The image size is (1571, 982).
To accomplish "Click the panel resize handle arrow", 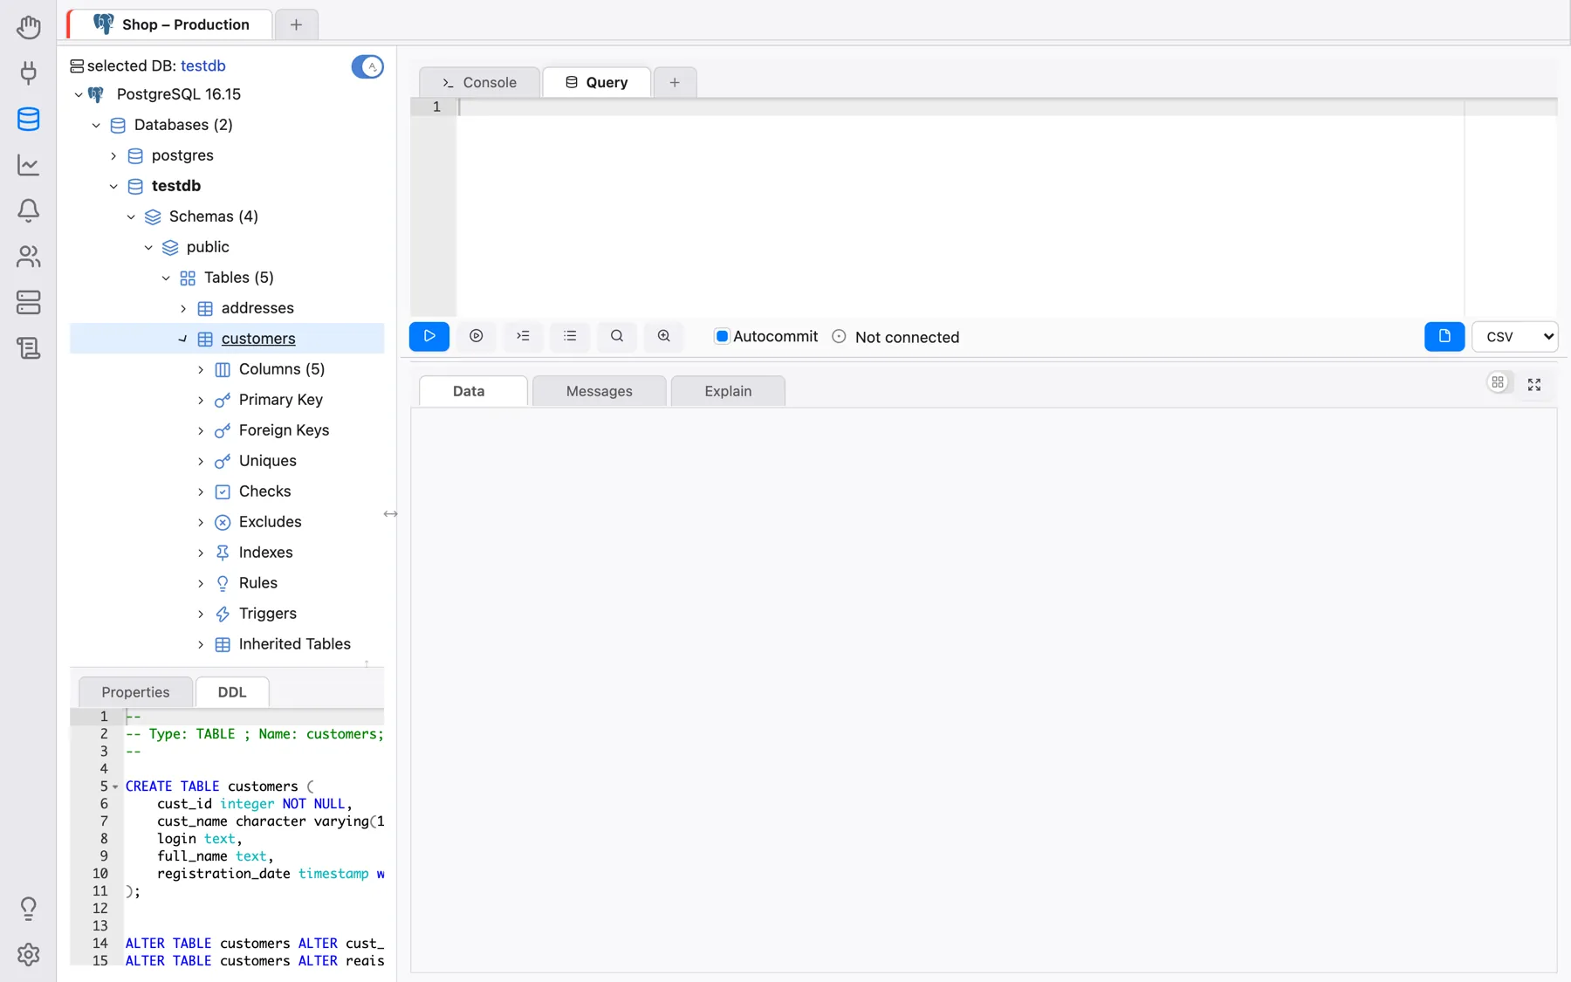I will [x=390, y=514].
